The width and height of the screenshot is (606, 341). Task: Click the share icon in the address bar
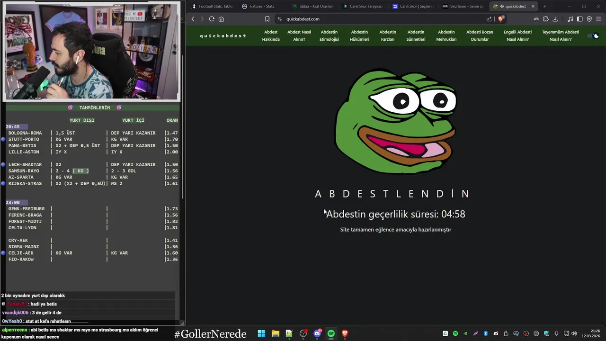489,19
